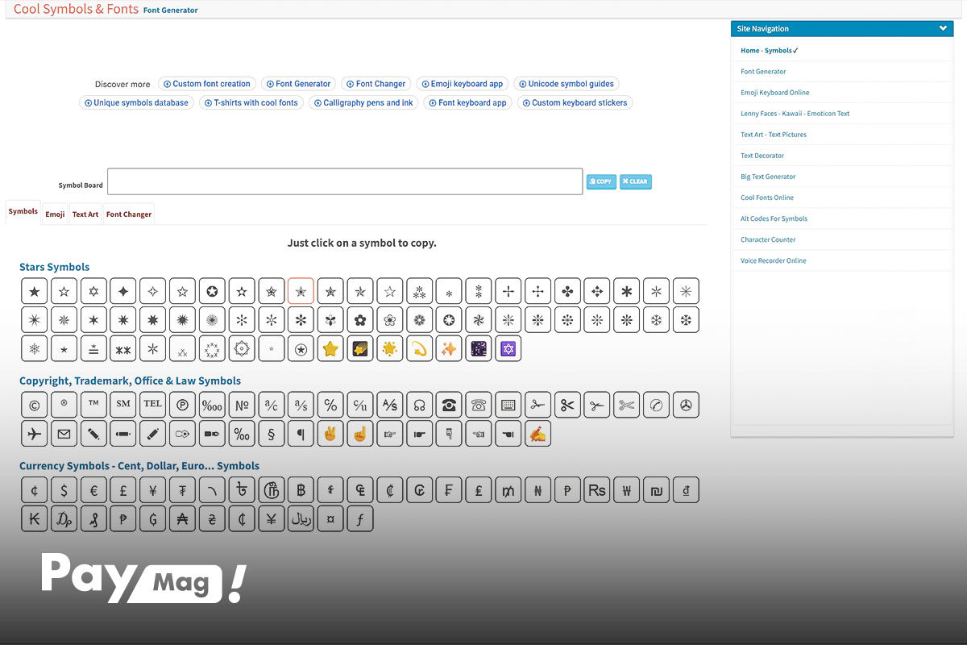Select the bitcoin ฿ symbol
The height and width of the screenshot is (645, 967).
(301, 490)
